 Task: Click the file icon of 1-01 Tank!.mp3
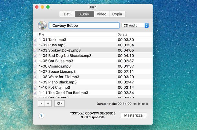pos(35,40)
